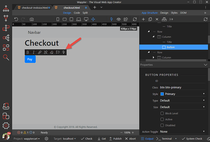The width and height of the screenshot is (210, 142).
Task: Select the desktop monitor viewport icon
Action: 86,19
